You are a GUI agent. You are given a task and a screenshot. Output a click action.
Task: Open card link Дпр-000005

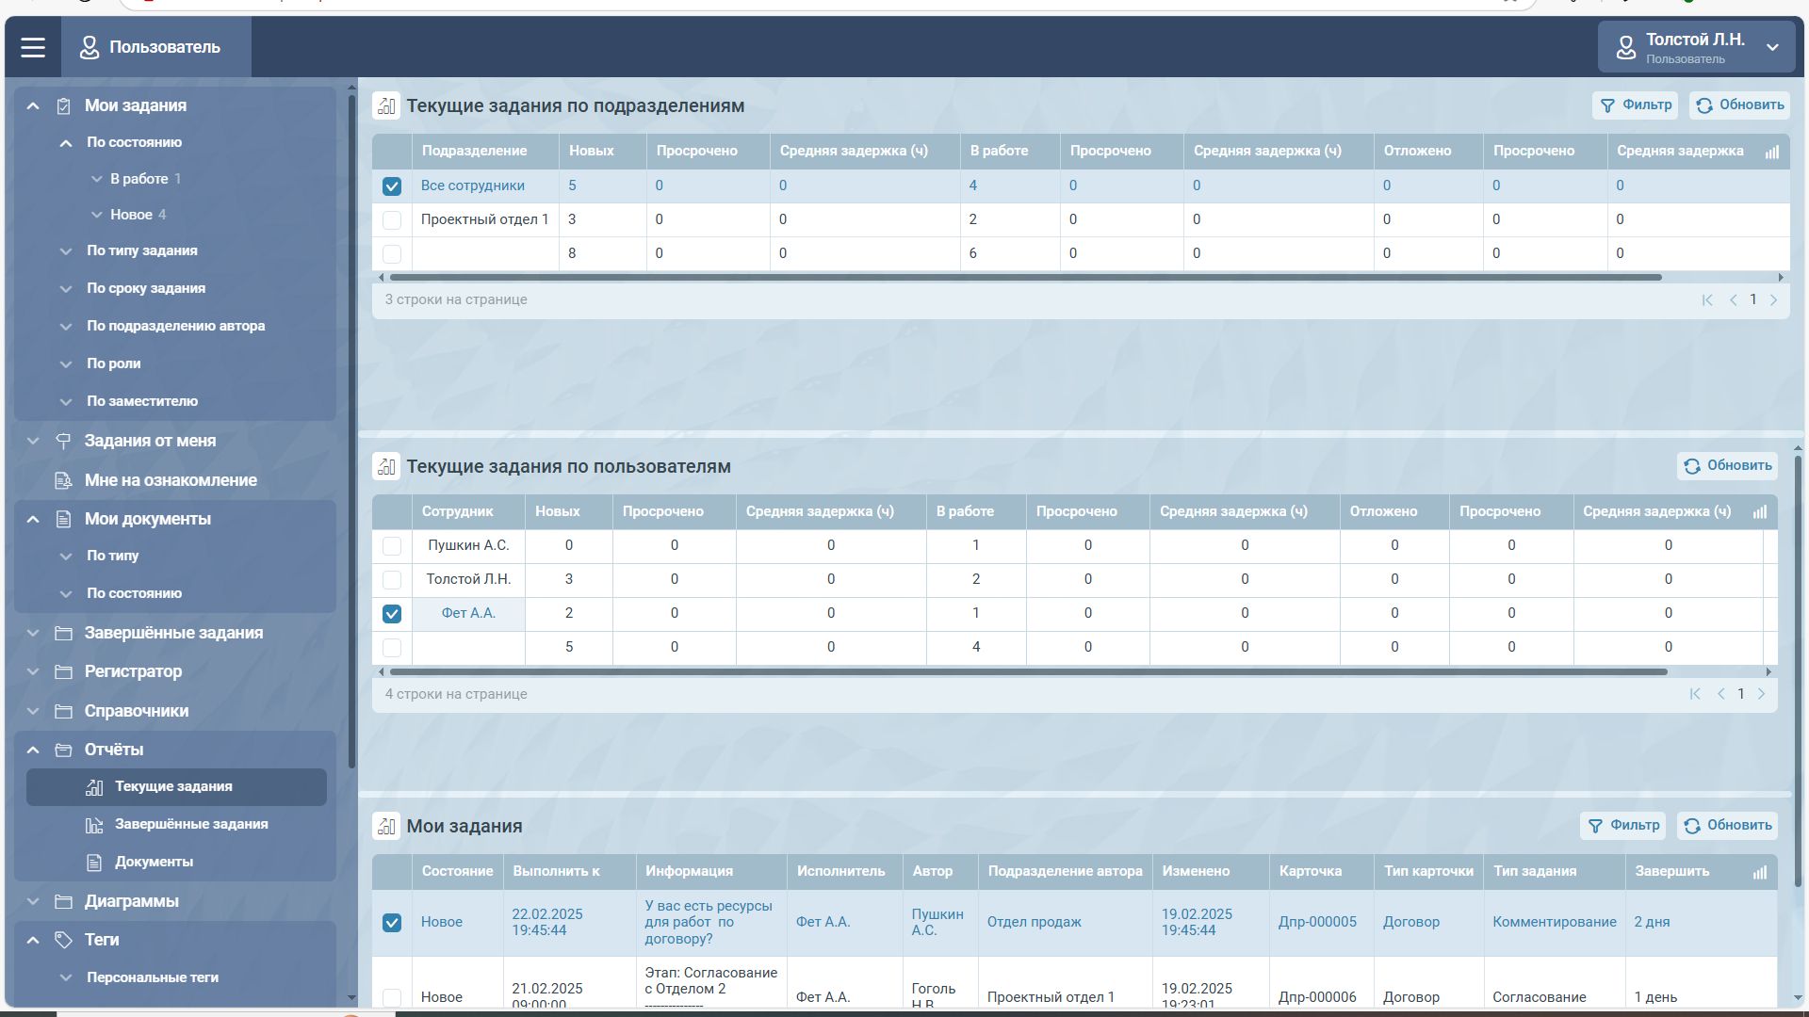pyautogui.click(x=1317, y=923)
